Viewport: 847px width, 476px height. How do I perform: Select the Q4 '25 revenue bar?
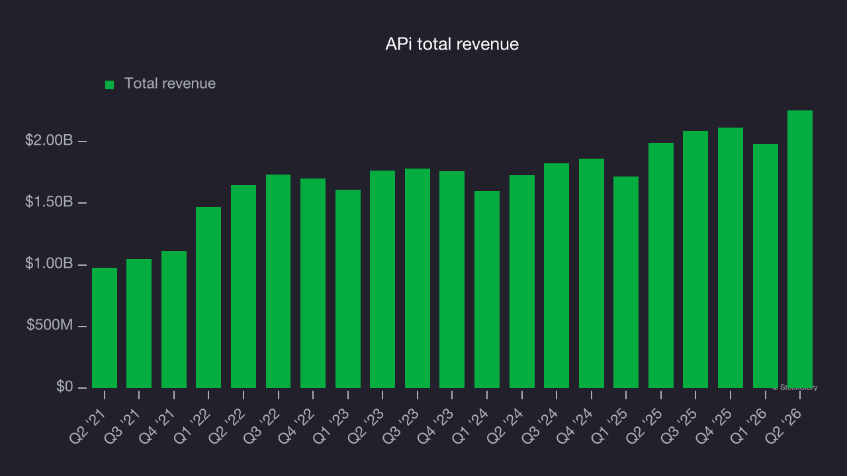tap(731, 258)
